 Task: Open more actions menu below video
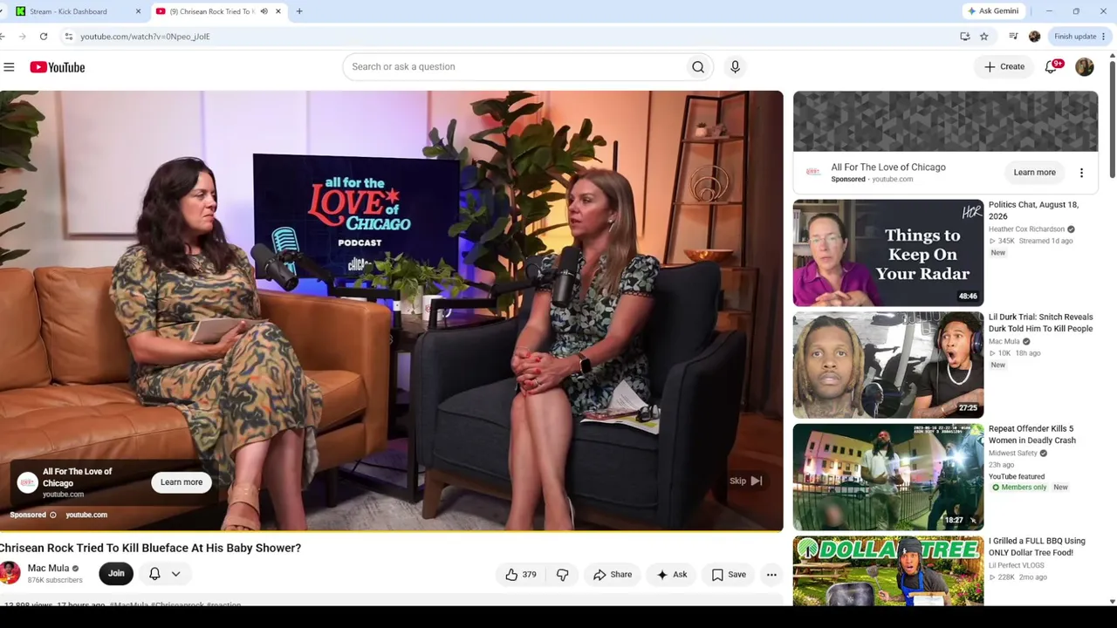[771, 575]
